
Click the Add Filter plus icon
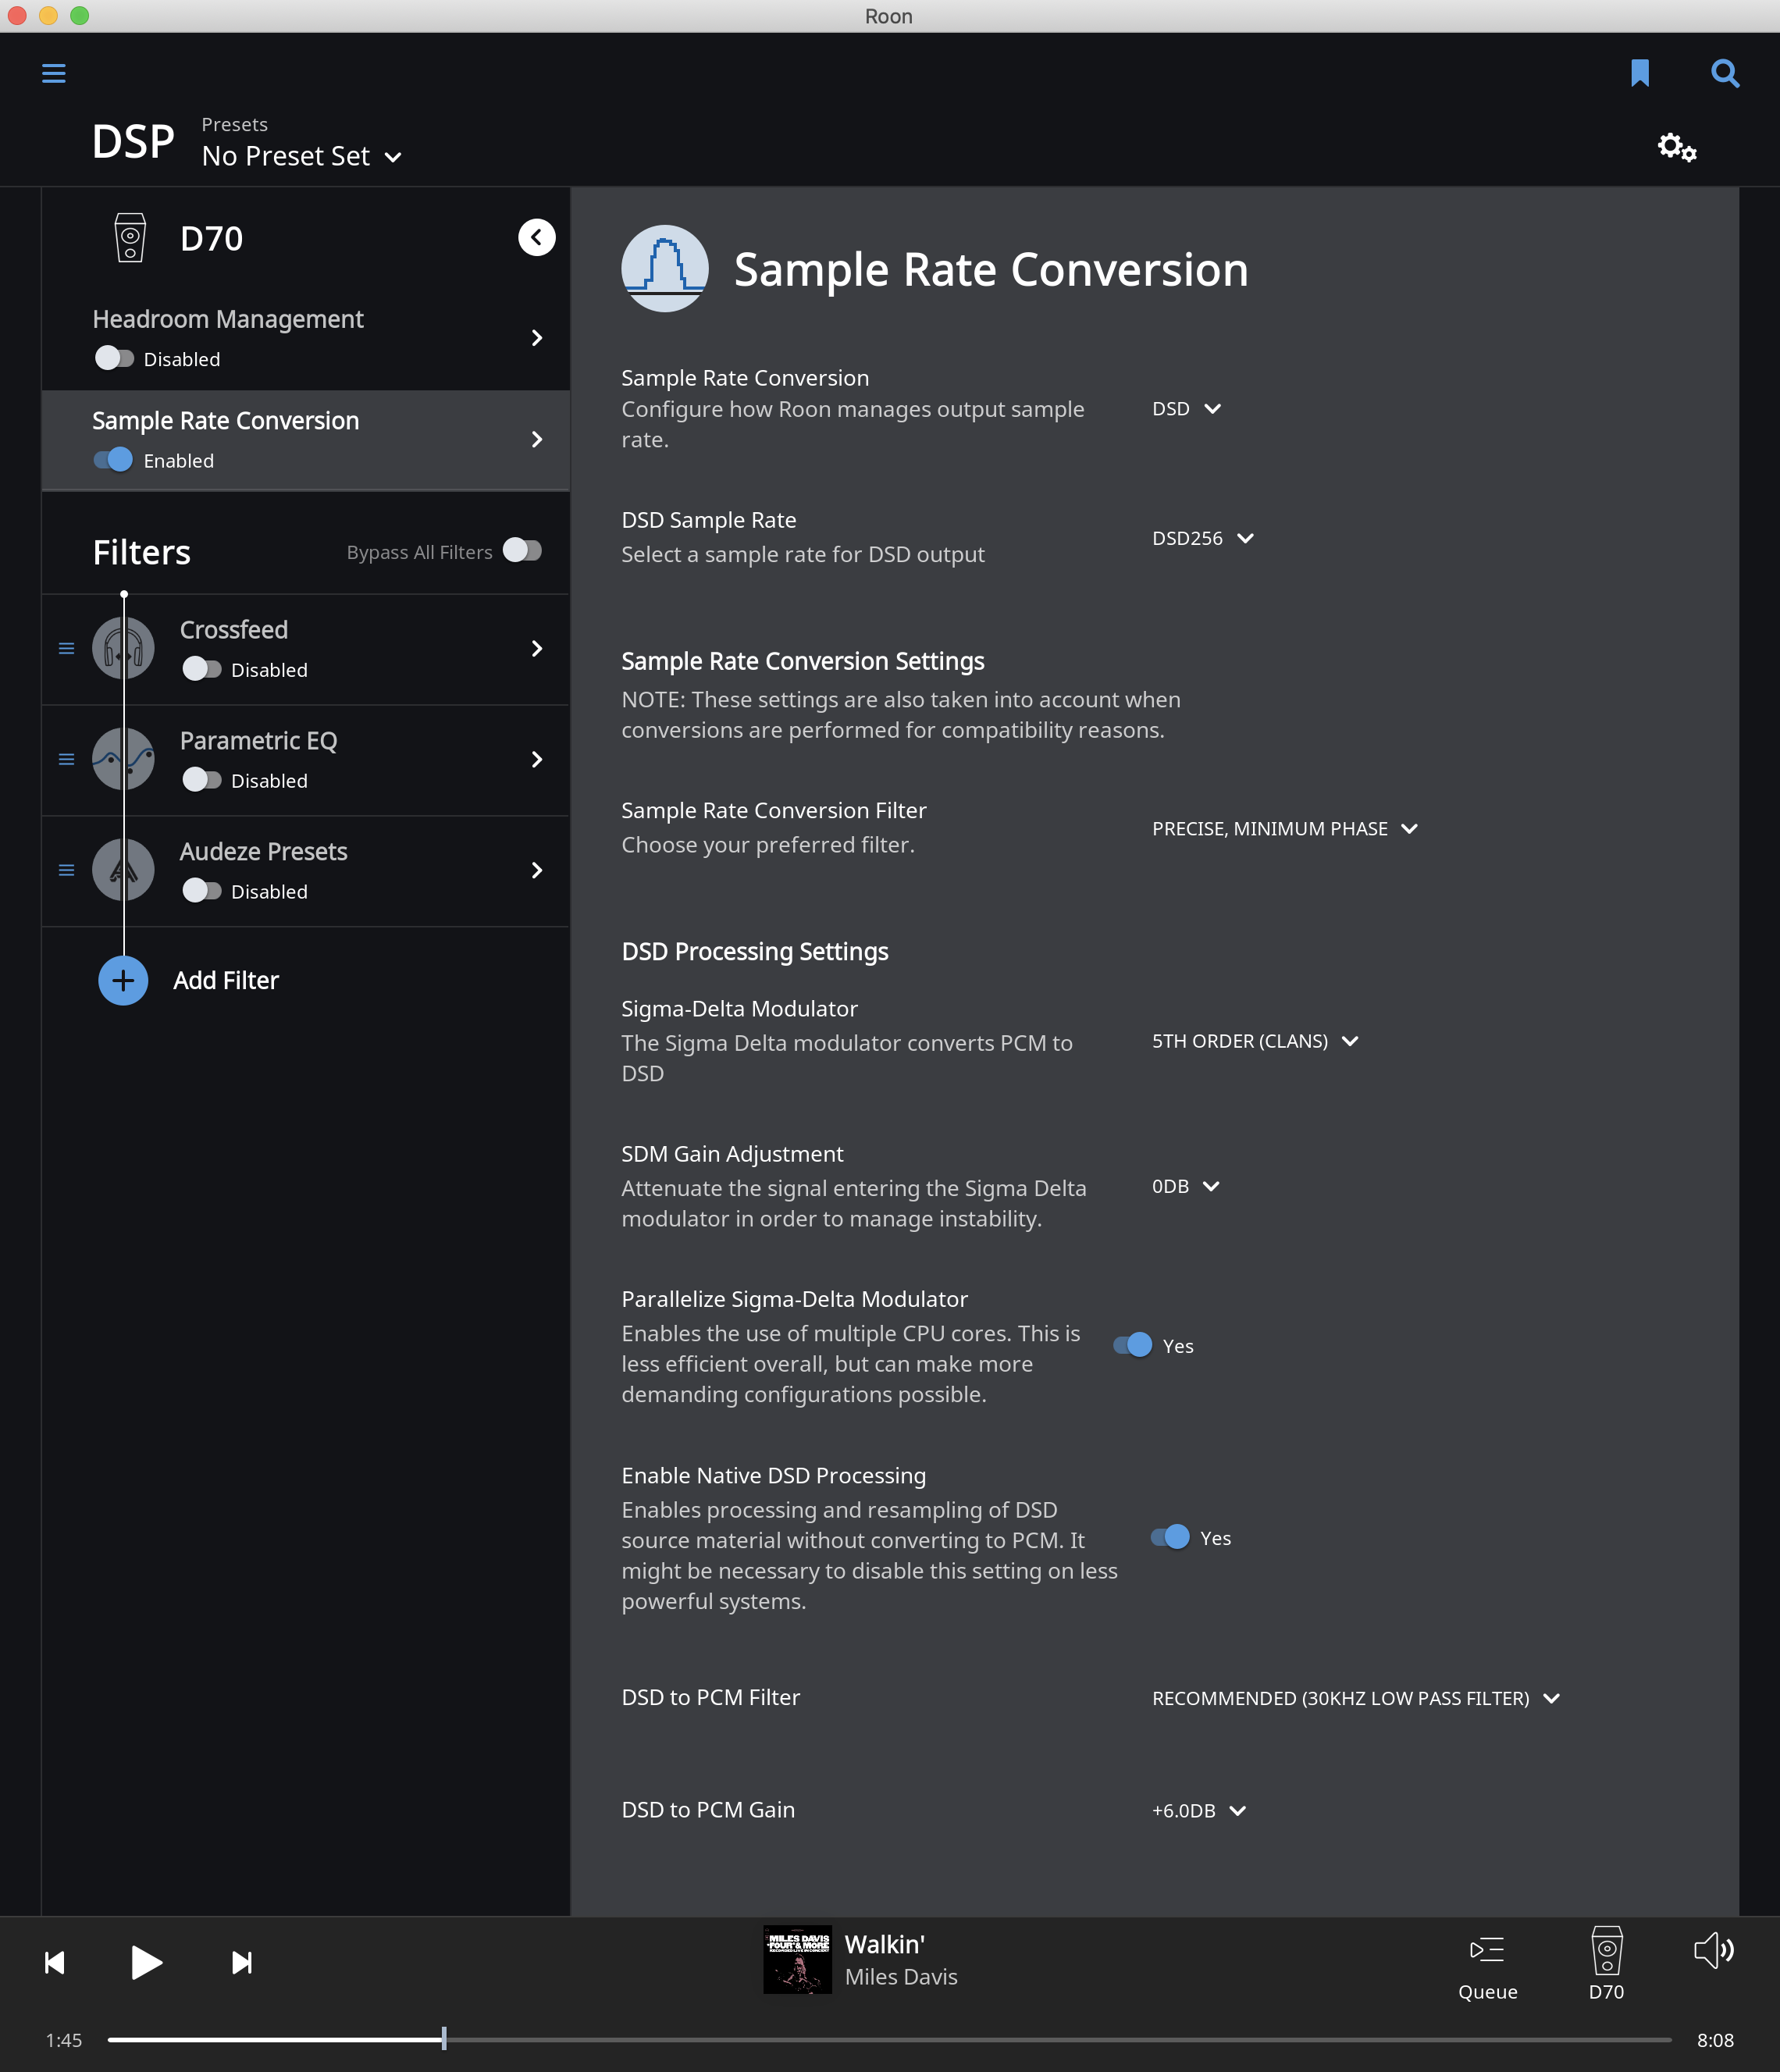[x=123, y=980]
